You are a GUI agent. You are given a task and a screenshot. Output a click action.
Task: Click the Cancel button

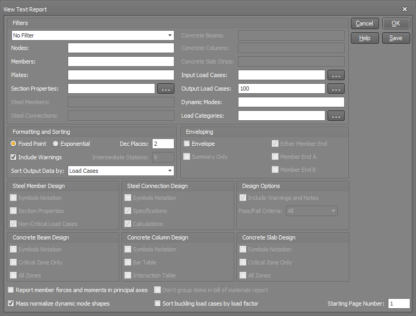364,23
